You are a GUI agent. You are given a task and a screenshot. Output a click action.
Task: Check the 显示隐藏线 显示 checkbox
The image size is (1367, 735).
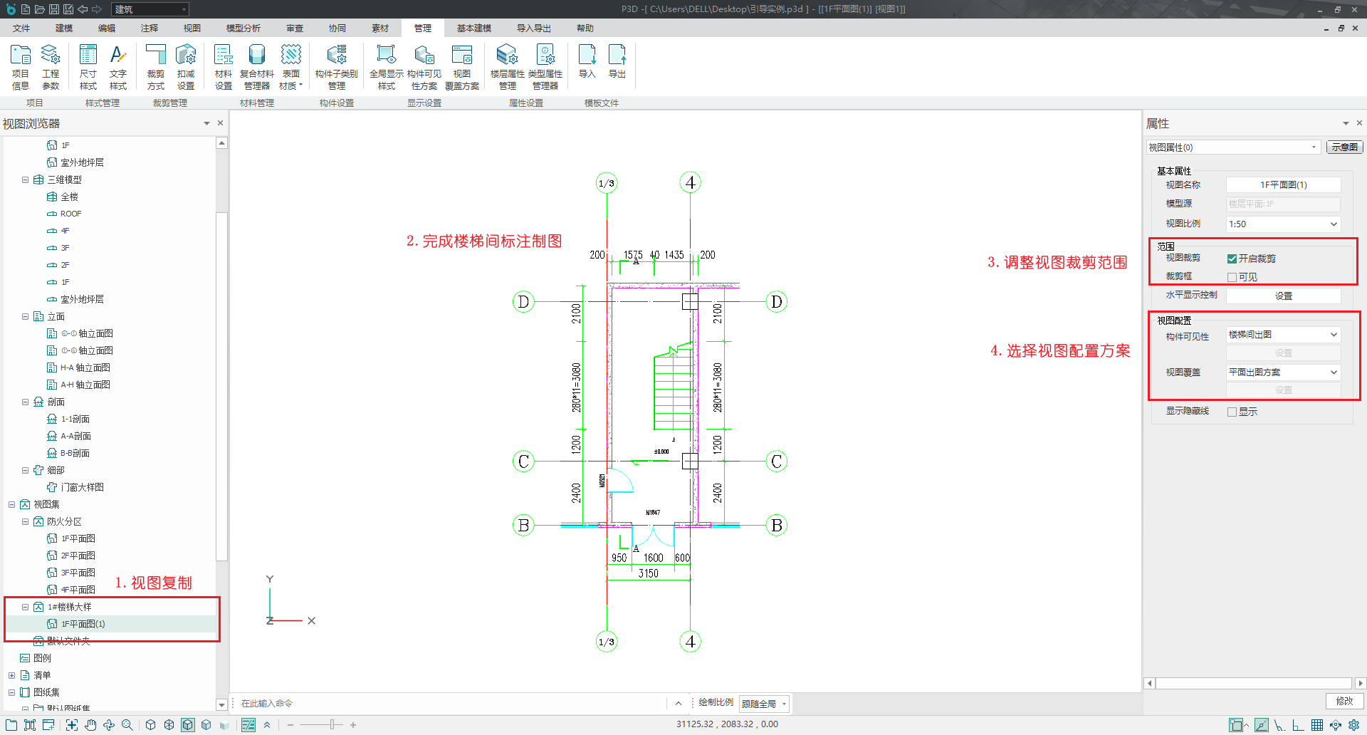(x=1232, y=412)
